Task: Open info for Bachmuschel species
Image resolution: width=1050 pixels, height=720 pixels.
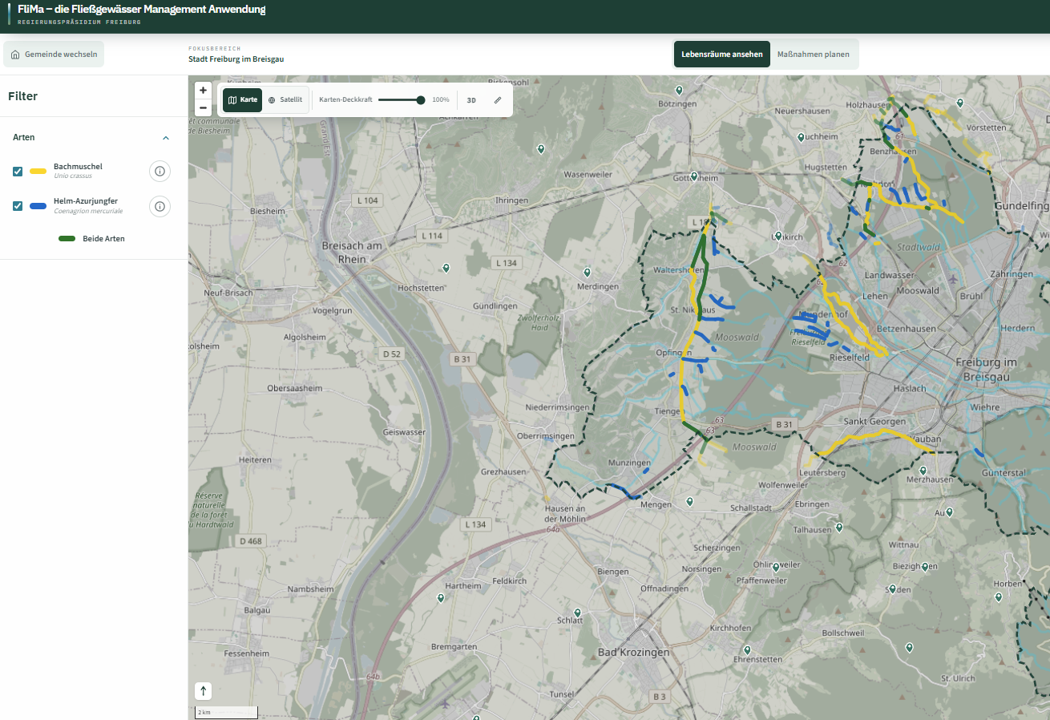Action: (x=160, y=172)
